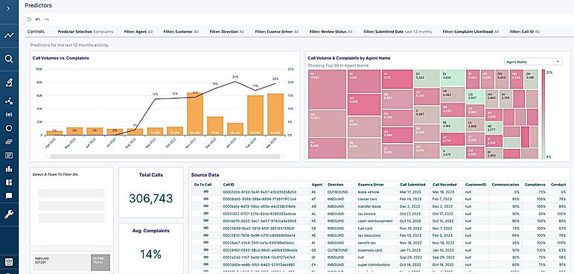The height and width of the screenshot is (274, 574).
Task: Open the Review Status filter control
Action: (x=331, y=32)
